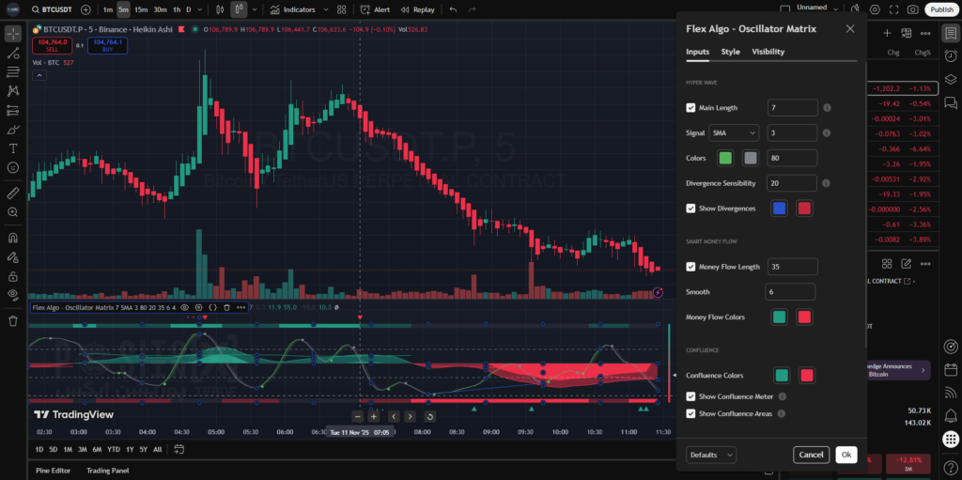Redo the chart action
962x480 pixels.
tap(472, 9)
